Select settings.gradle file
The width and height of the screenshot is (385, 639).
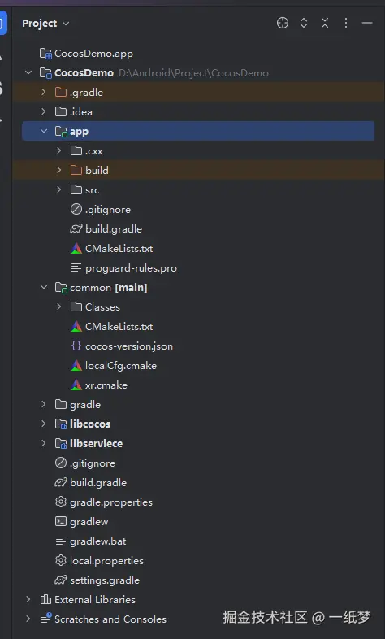[105, 580]
